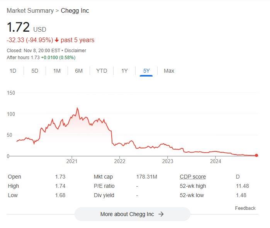Click the red down arrow icon
Image resolution: width=270 pixels, height=228 pixels.
click(x=57, y=40)
